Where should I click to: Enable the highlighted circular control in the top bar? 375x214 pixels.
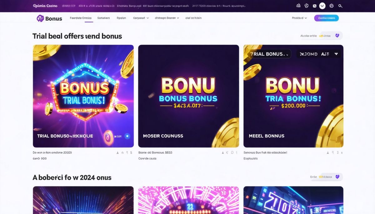322,6
